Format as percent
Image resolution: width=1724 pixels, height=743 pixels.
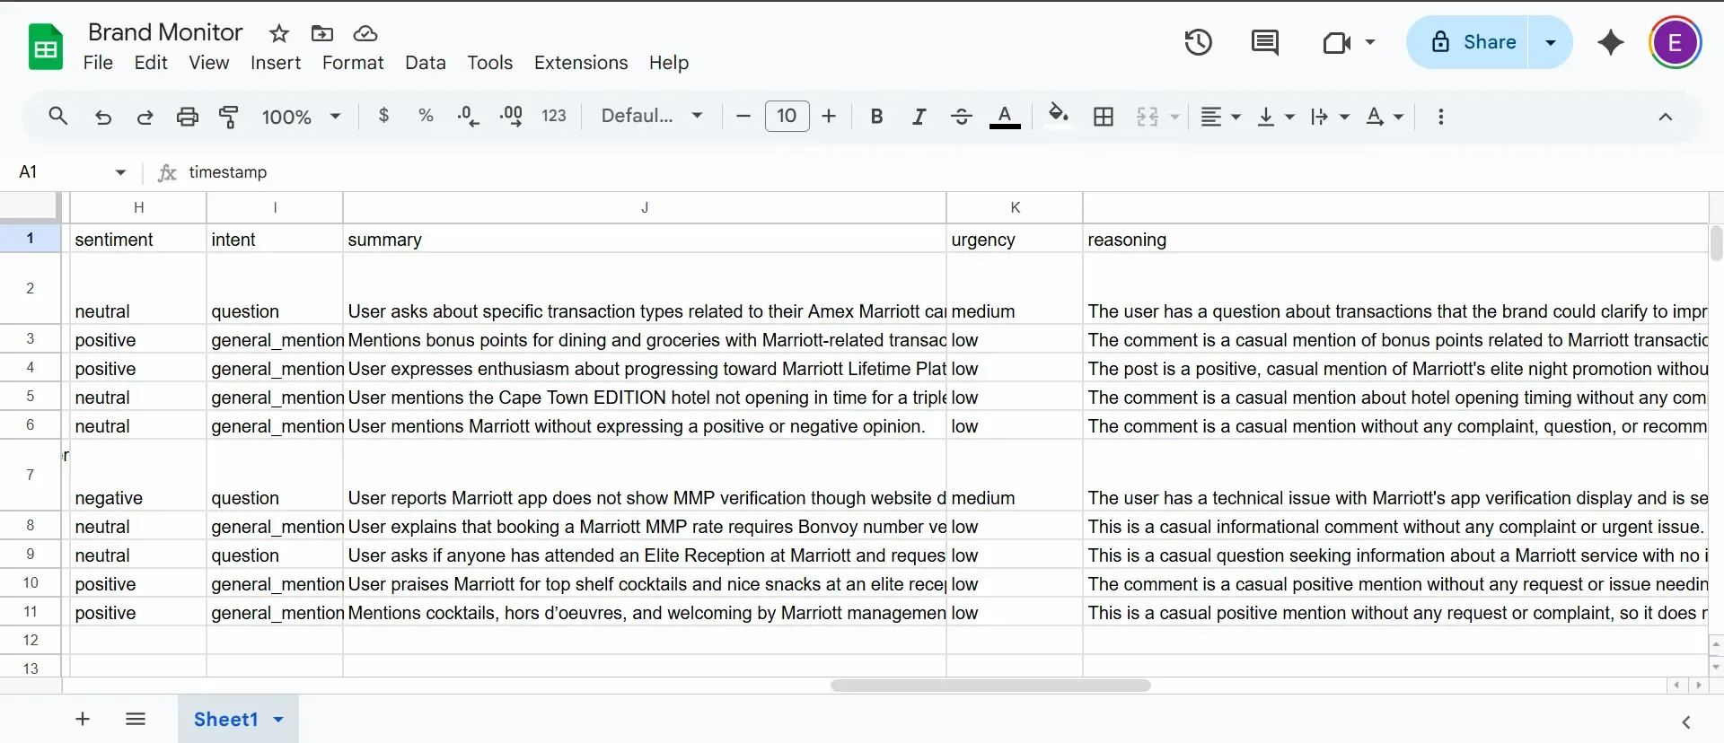pos(426,116)
